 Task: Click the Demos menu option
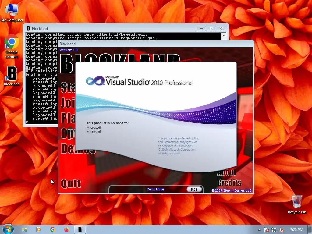[78, 149]
